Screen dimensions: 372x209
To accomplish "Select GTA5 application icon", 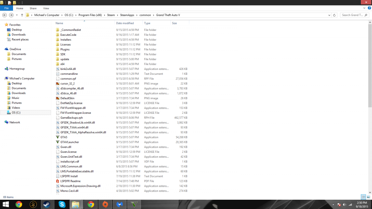I will tap(57, 137).
